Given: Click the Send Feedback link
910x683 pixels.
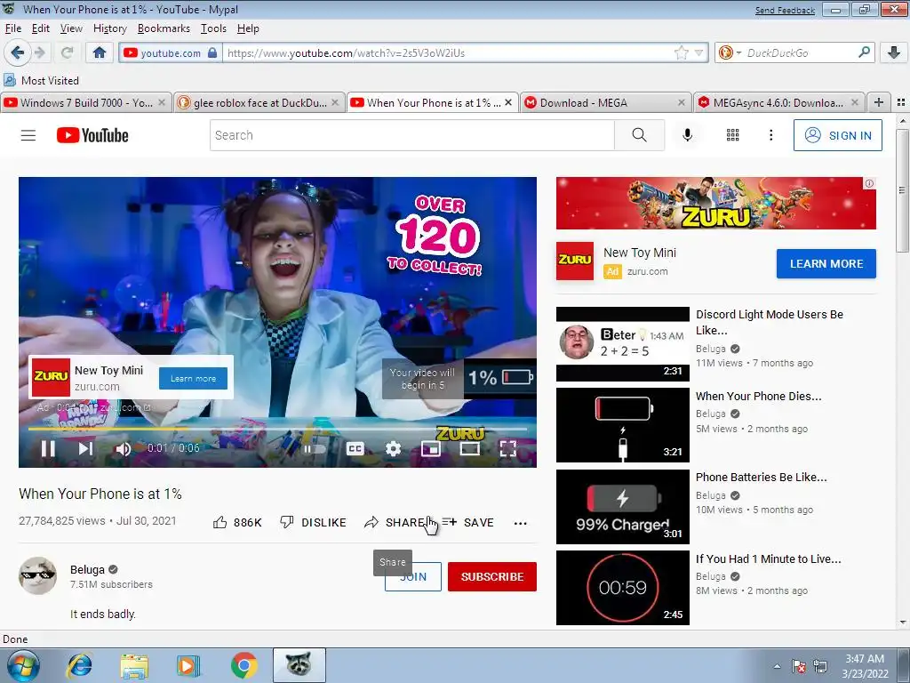Looking at the screenshot, I should (785, 11).
